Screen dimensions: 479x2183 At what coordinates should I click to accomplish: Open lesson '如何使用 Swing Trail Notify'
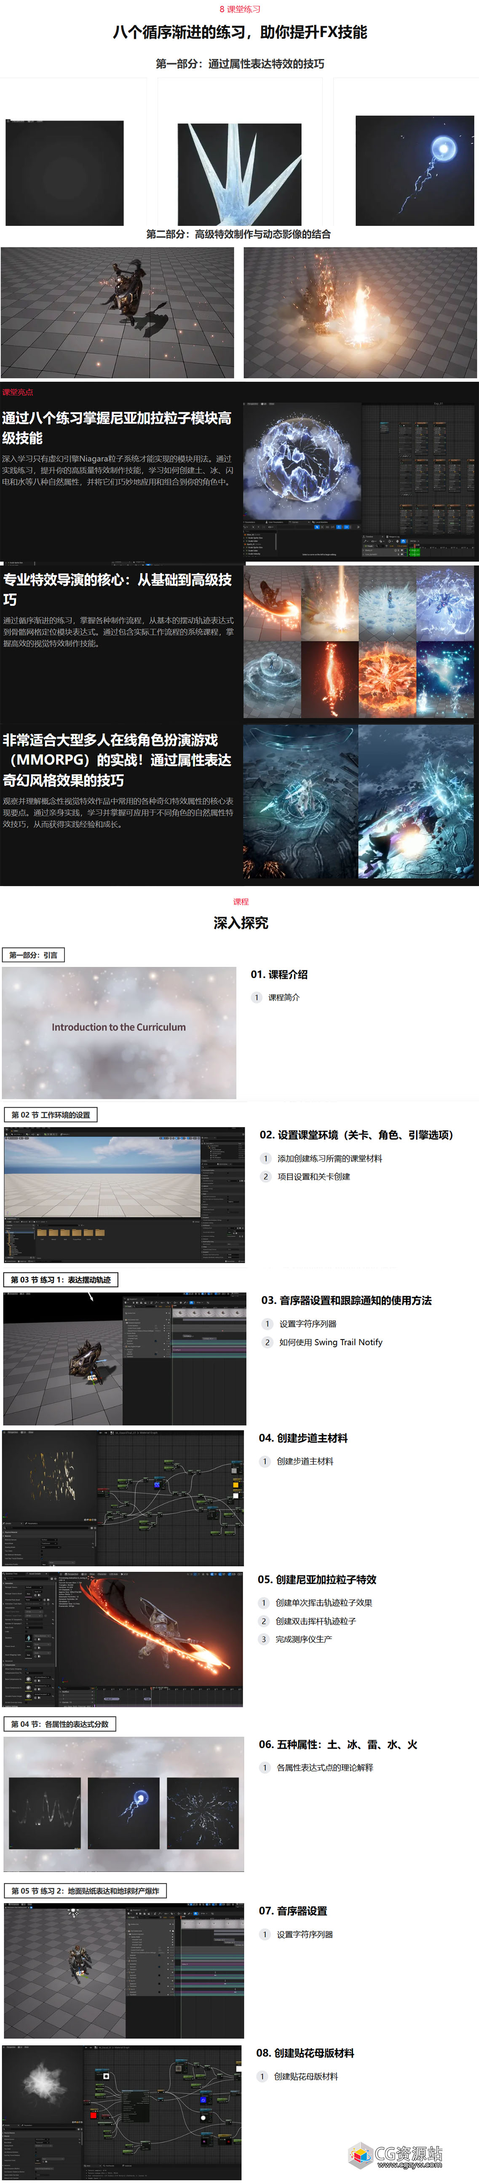(331, 1342)
